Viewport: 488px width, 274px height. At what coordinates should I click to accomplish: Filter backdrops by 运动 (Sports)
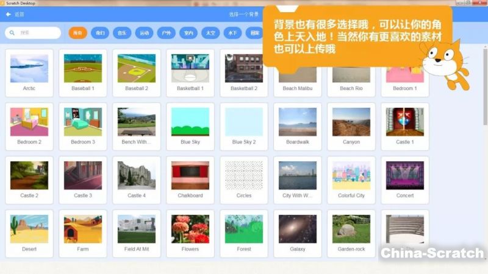coord(144,33)
